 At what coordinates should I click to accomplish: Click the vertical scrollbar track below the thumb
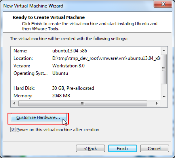[x=164, y=89]
